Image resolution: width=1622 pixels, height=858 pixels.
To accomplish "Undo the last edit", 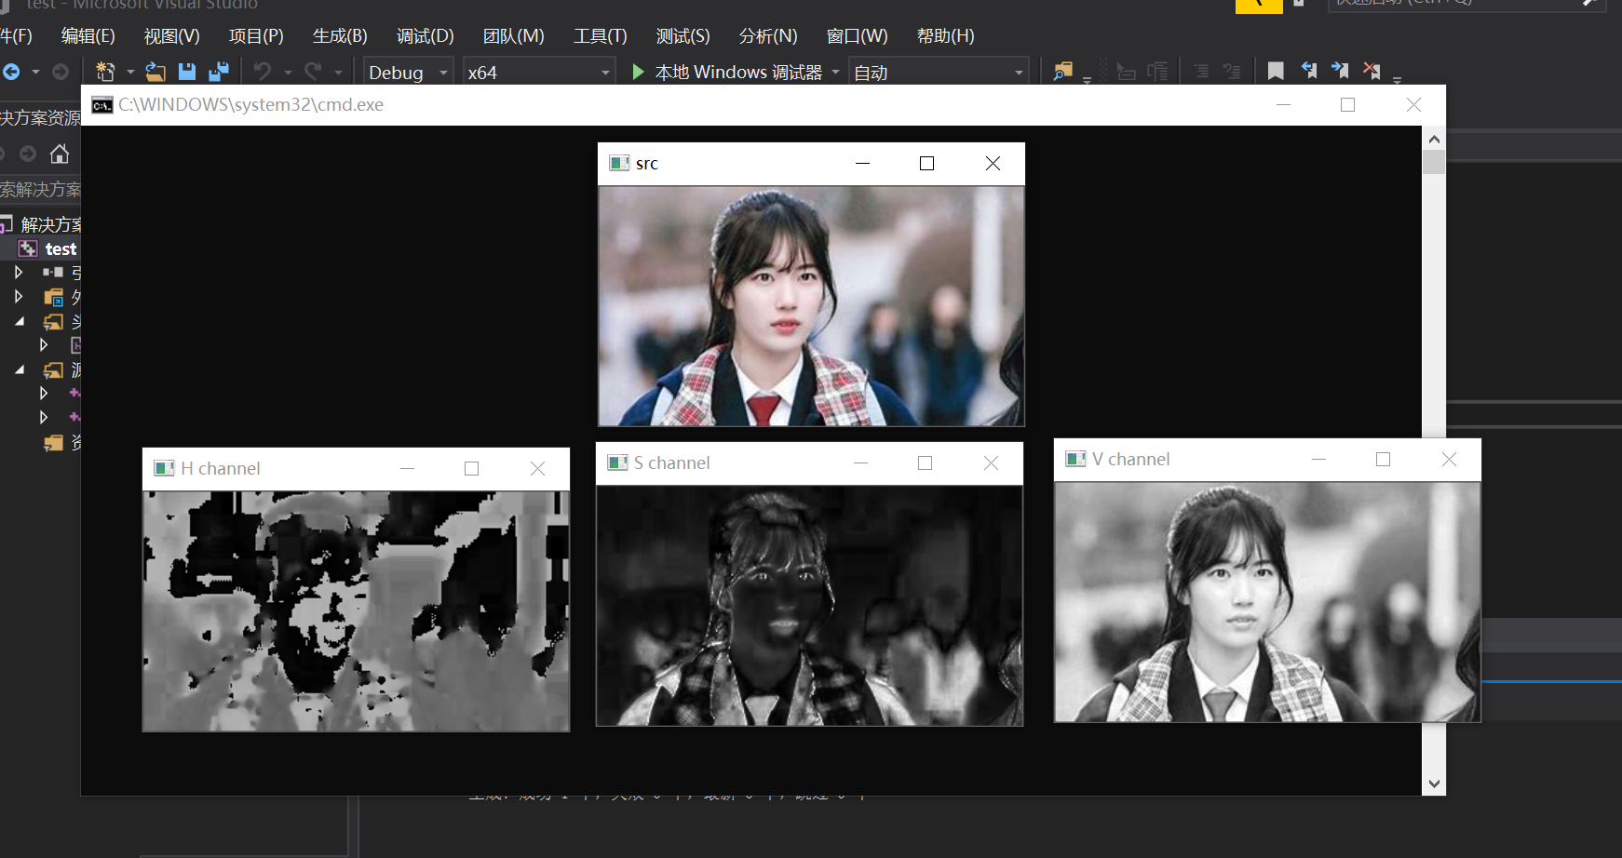I will (262, 71).
